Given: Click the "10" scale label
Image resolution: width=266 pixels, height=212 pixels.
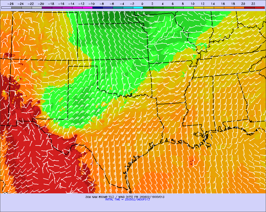Looking at the screenshot, I should 192,4.
